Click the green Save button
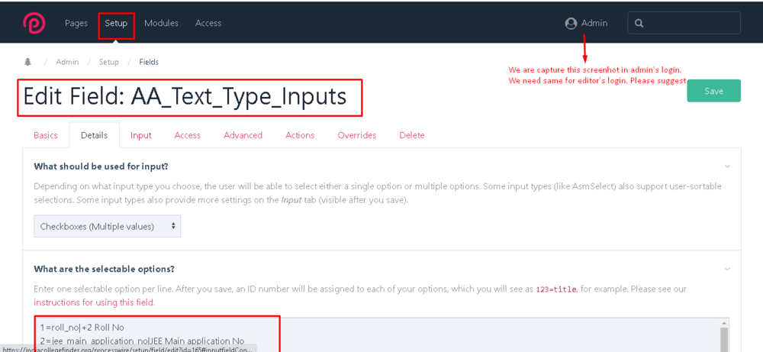 pos(713,91)
